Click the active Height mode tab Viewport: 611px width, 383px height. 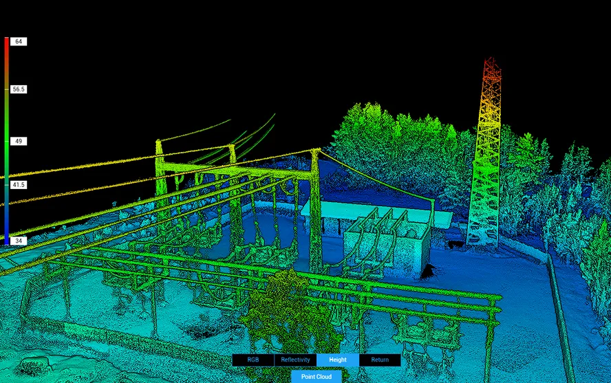tap(337, 360)
